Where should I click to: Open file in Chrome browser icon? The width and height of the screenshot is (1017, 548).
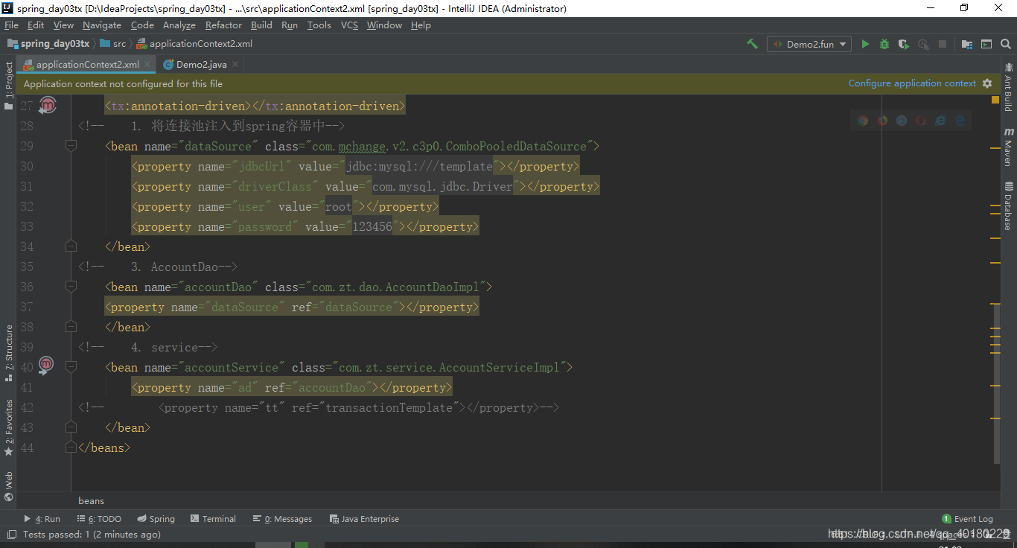[x=863, y=120]
